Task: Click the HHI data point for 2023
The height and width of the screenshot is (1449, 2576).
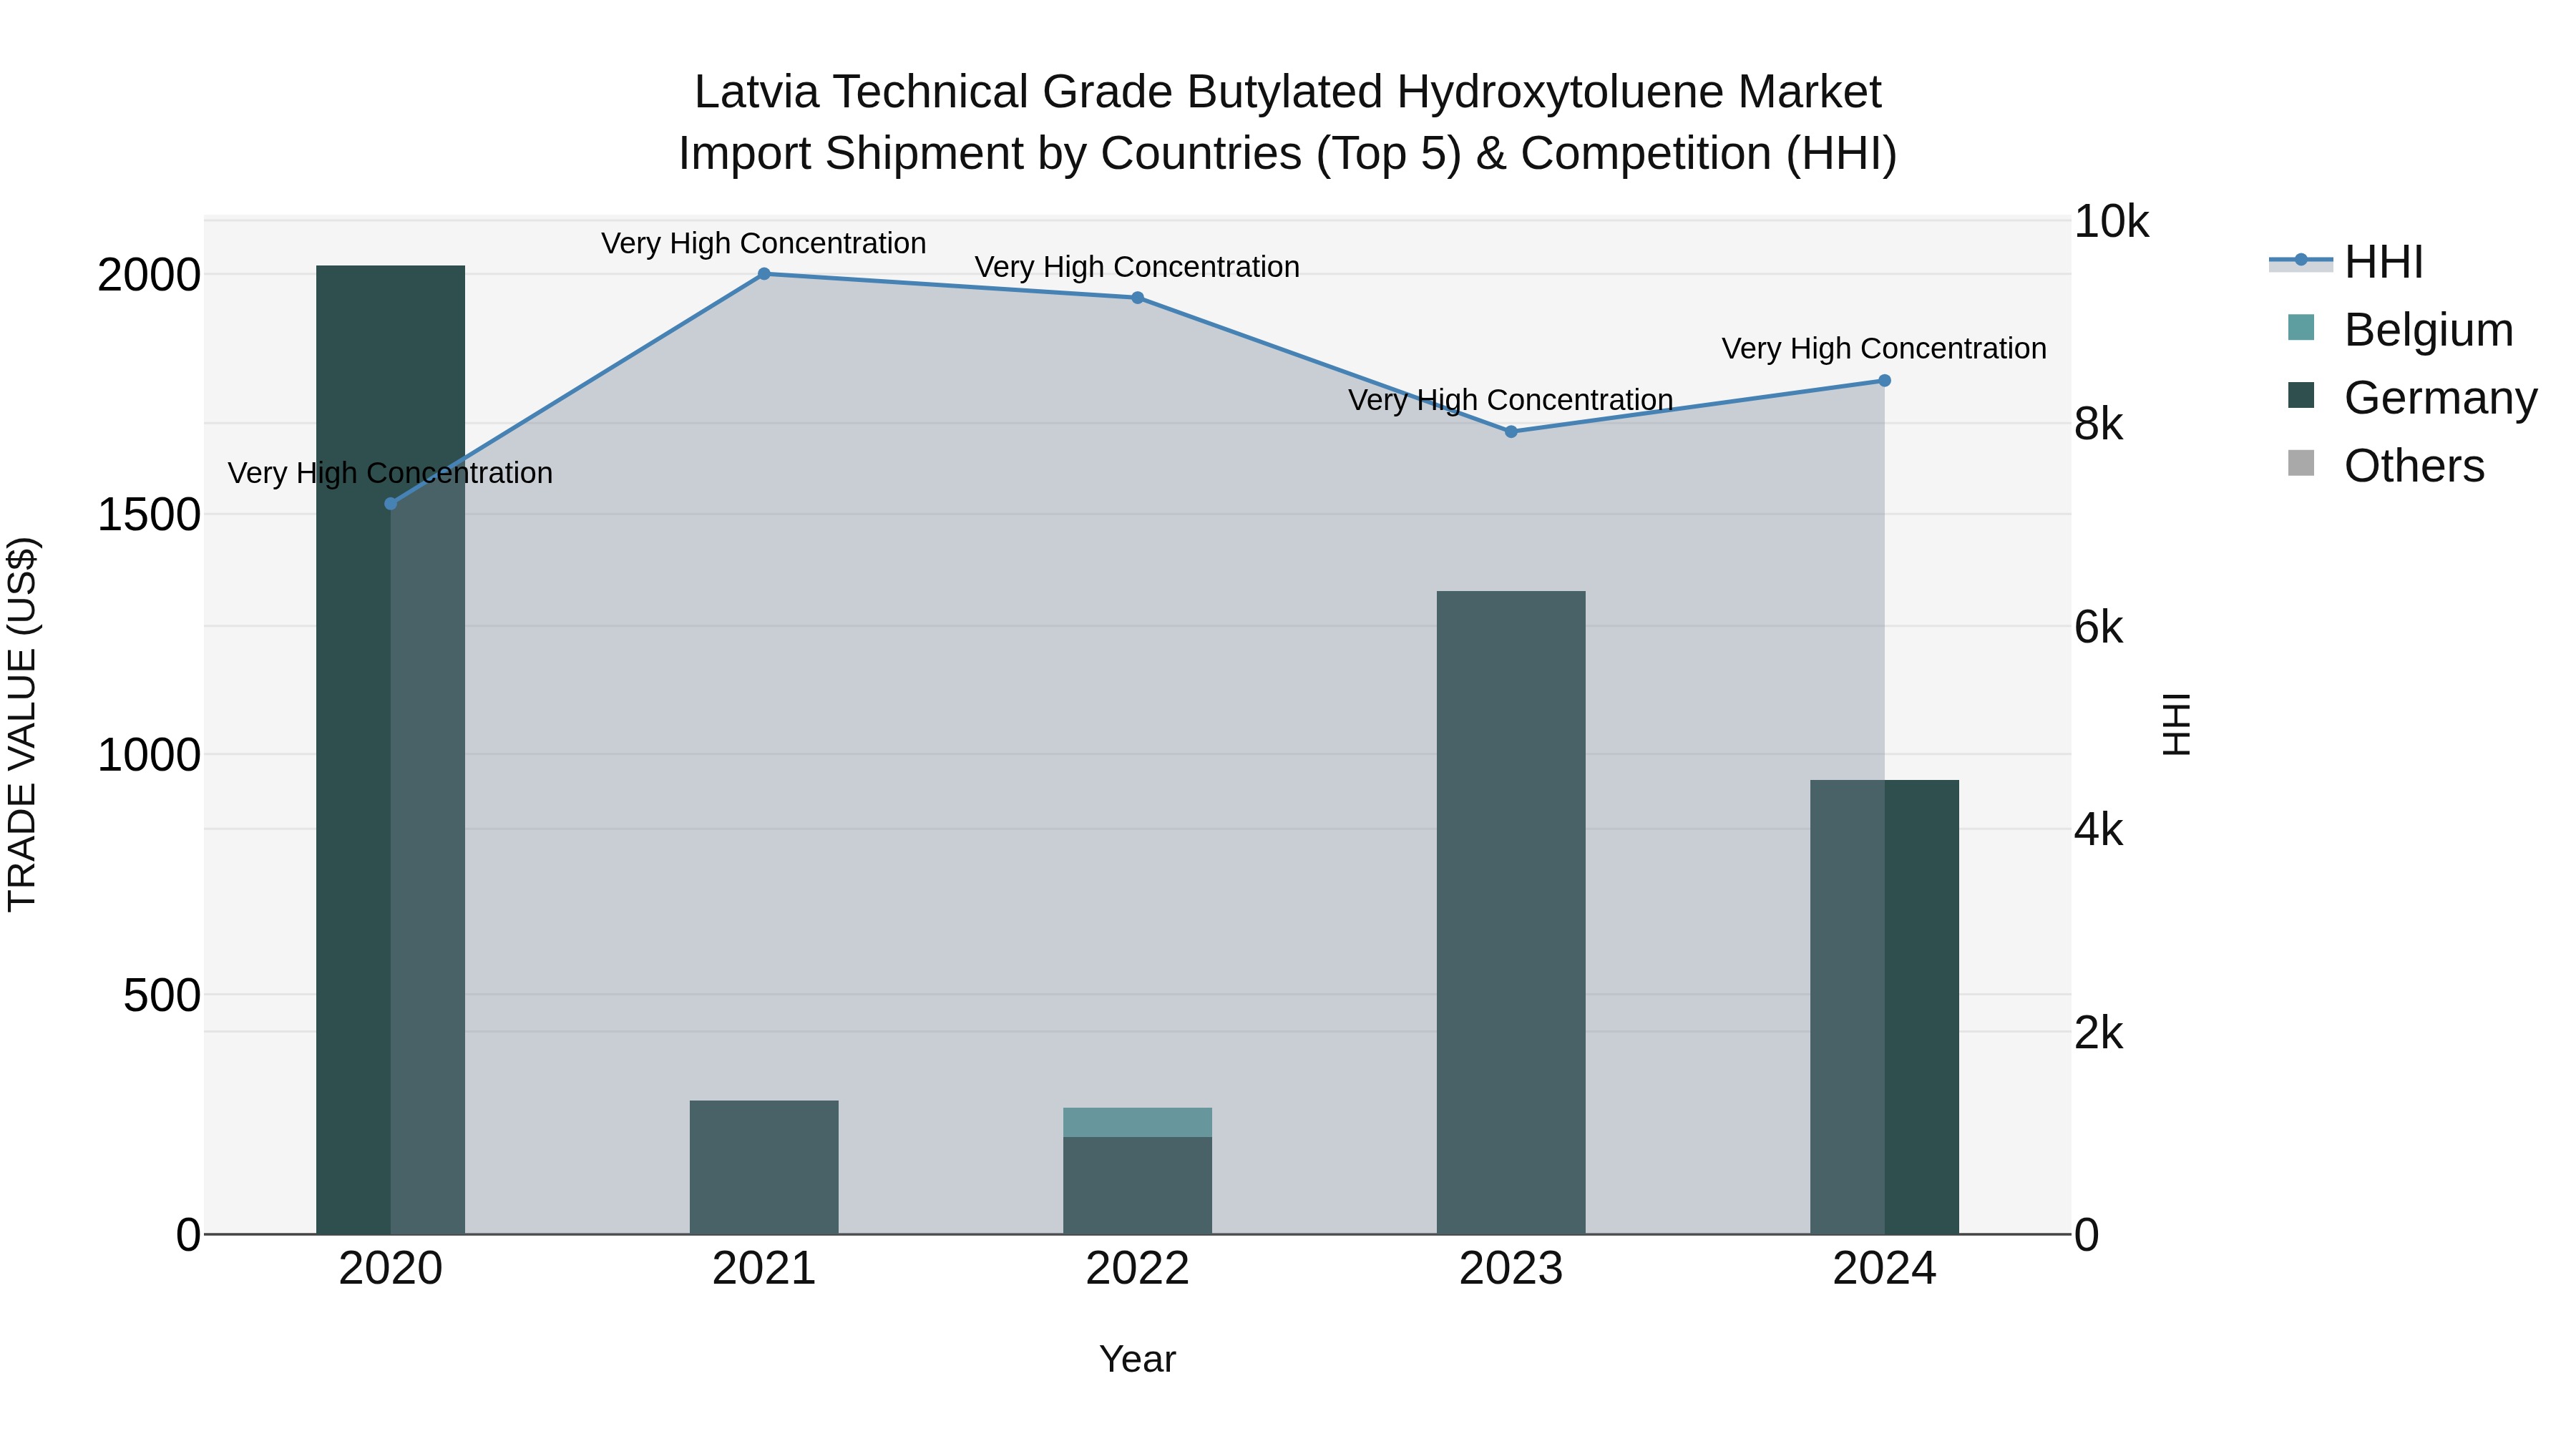Action: click(1511, 432)
